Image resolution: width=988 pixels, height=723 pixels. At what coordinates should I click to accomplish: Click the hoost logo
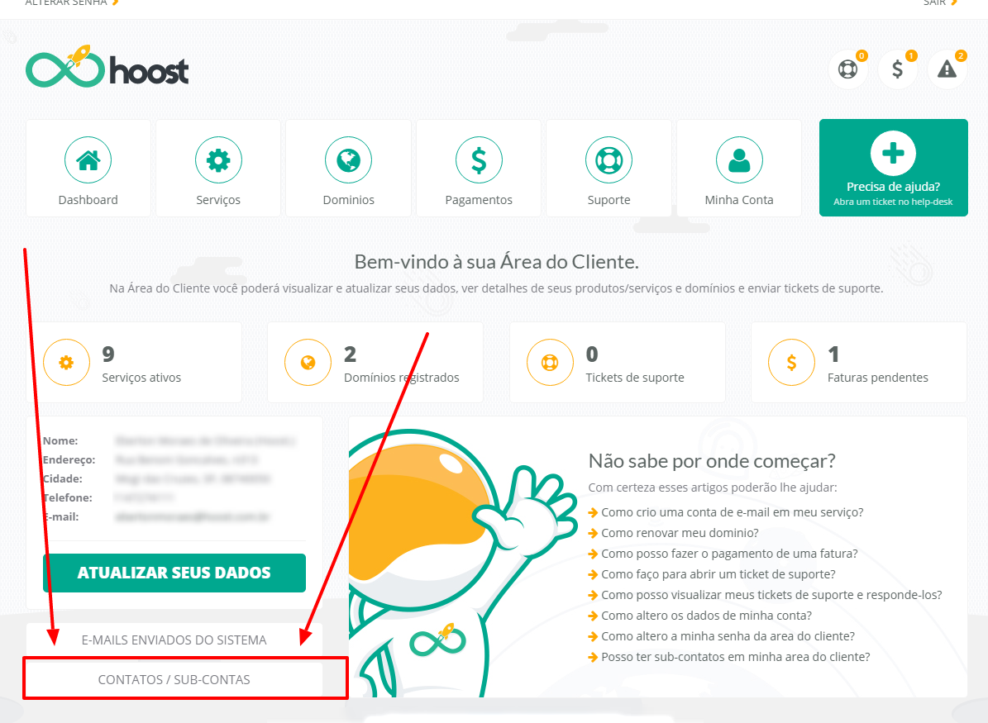click(107, 67)
